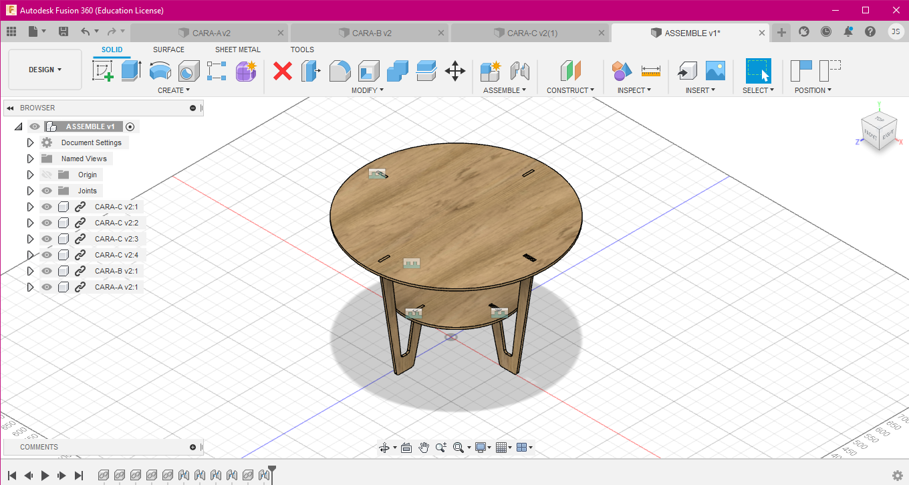The height and width of the screenshot is (485, 909).
Task: Click the ViewCube
Action: point(879,132)
